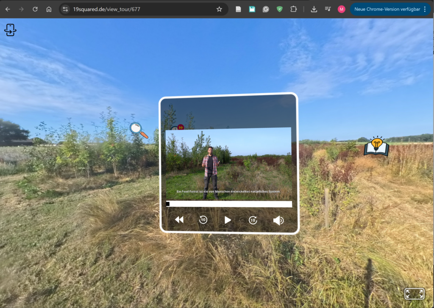This screenshot has width=434, height=308.
Task: Open the Chrome downloads panel
Action: (314, 9)
